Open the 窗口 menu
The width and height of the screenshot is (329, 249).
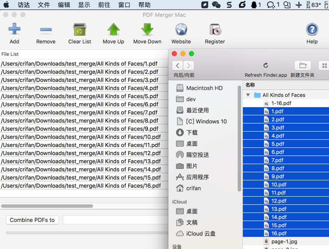(x=124, y=5)
